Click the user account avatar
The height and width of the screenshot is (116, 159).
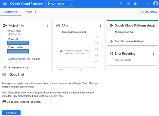155,4
